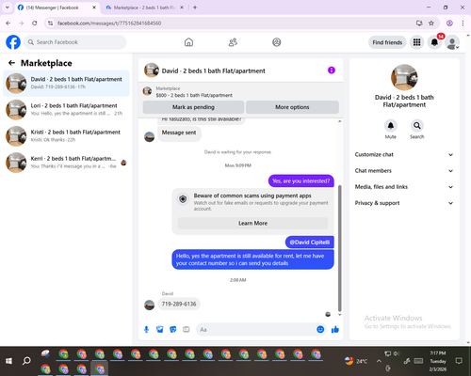Screen dimensions: 471x376
Task: Expand Chat members section
Action: click(x=404, y=171)
